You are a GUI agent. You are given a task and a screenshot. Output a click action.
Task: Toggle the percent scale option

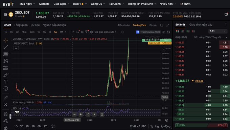tap(152, 126)
